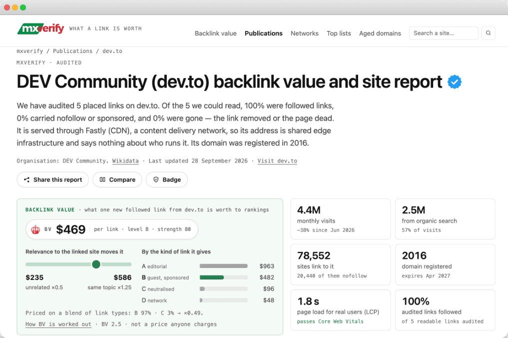Viewport: 508px width, 338px height.
Task: Click the shield icon in Badge button
Action: pos(156,179)
